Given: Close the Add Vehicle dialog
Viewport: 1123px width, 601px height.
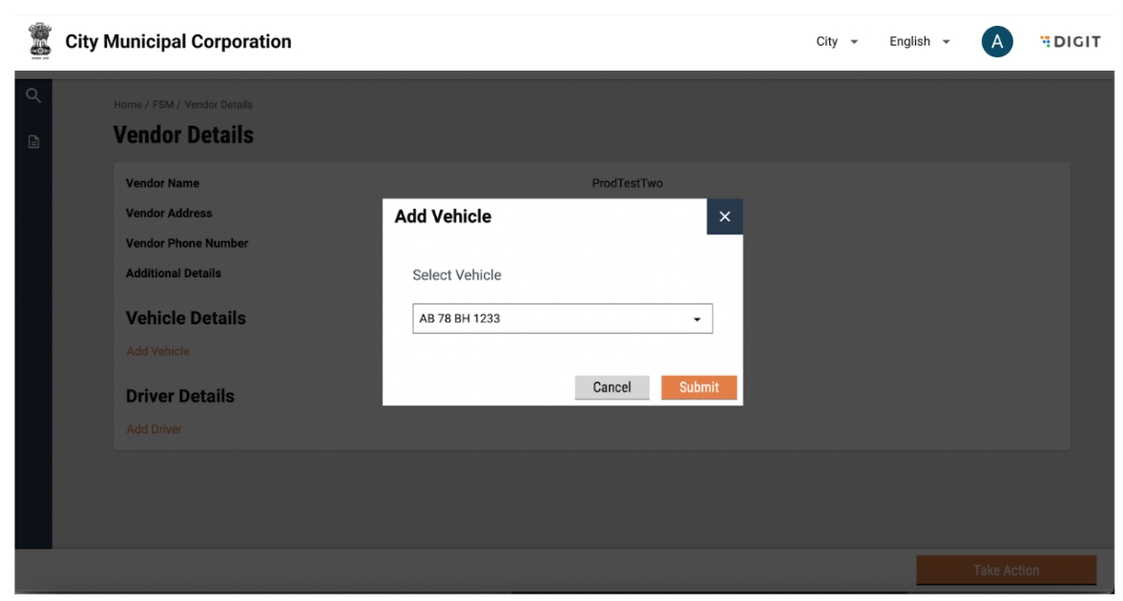Looking at the screenshot, I should click(x=724, y=218).
